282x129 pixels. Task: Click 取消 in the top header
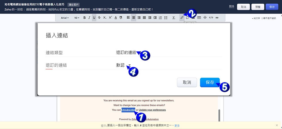point(243,7)
